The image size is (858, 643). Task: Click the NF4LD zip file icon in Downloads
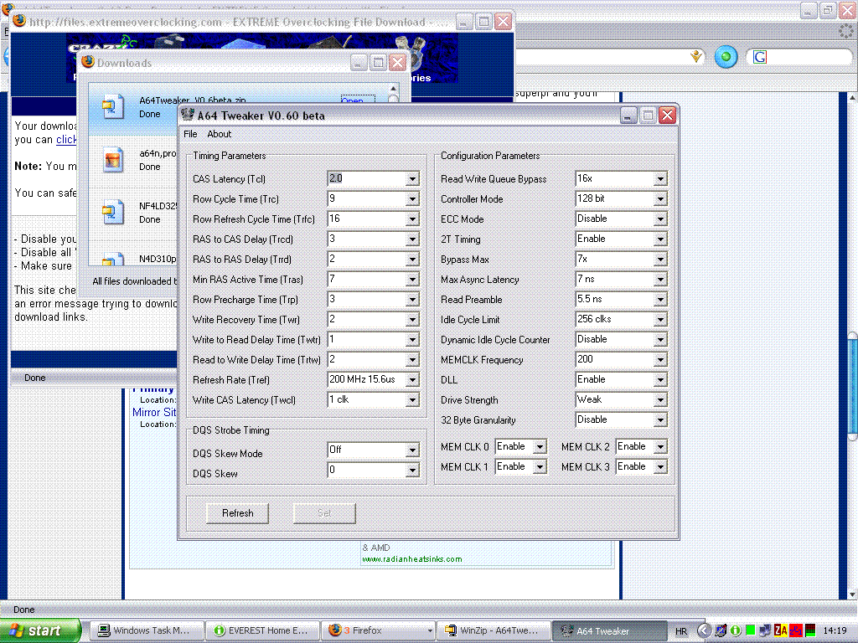(112, 212)
